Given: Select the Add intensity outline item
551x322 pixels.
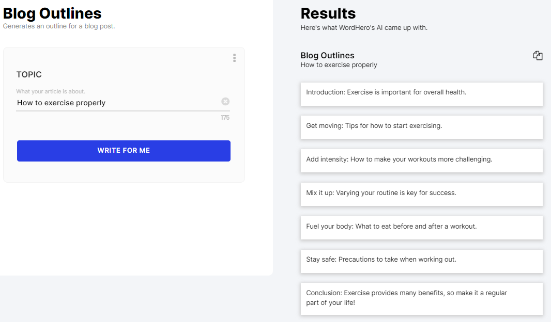Looking at the screenshot, I should click(421, 160).
